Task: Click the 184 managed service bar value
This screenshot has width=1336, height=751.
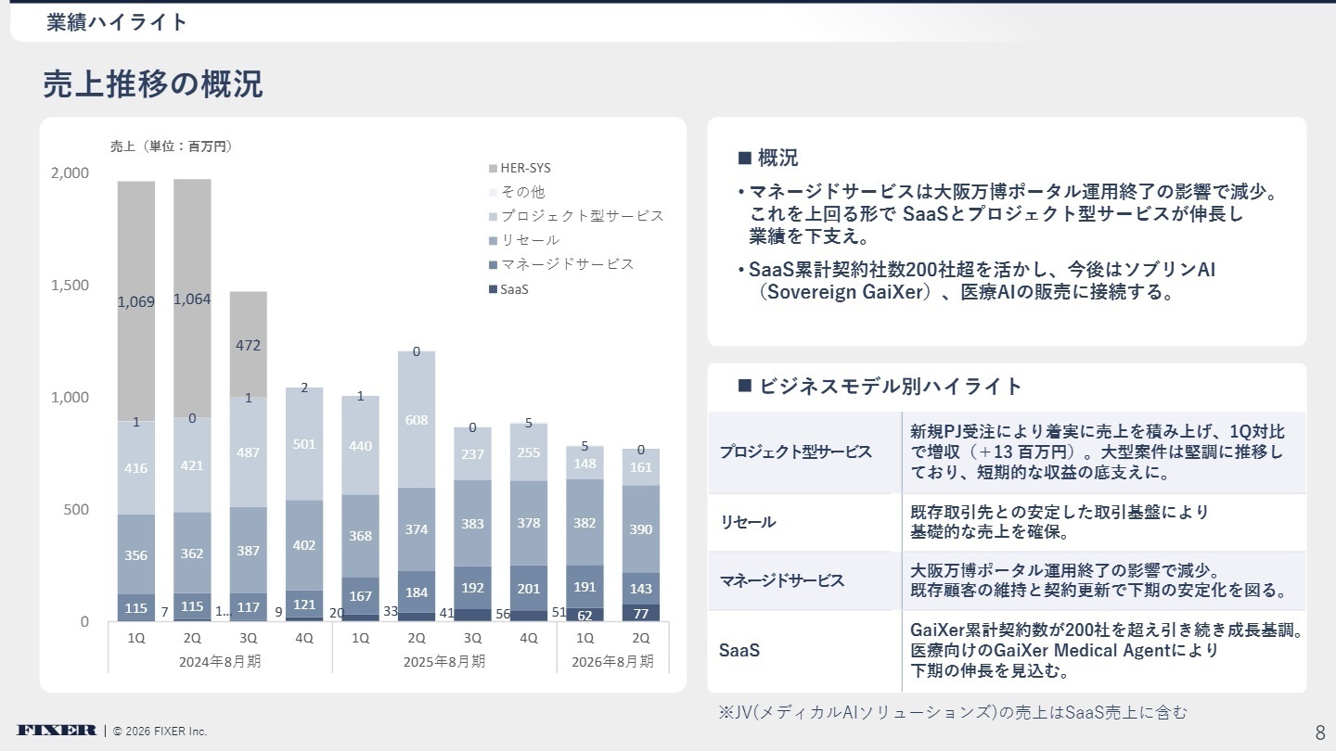Action: (x=417, y=593)
